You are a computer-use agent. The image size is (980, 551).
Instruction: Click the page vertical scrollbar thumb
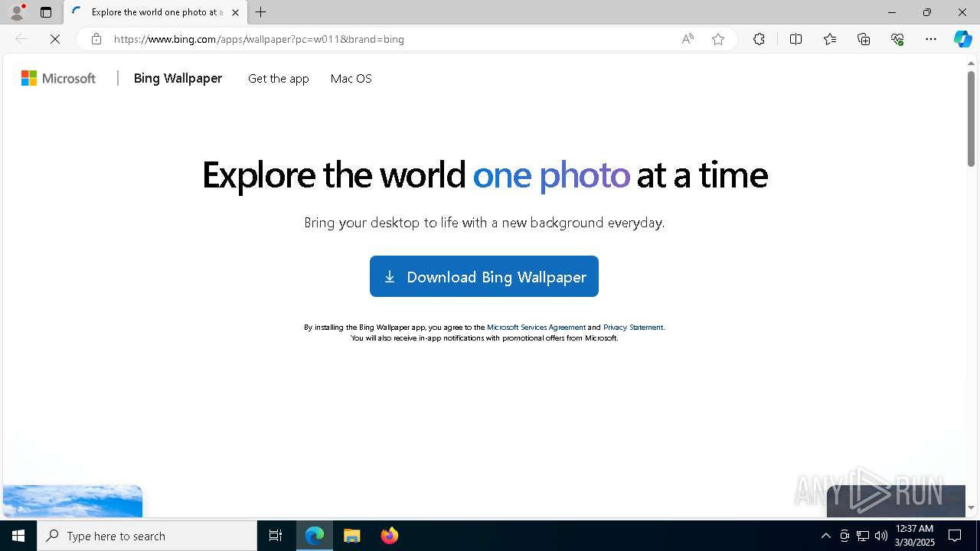coord(971,118)
